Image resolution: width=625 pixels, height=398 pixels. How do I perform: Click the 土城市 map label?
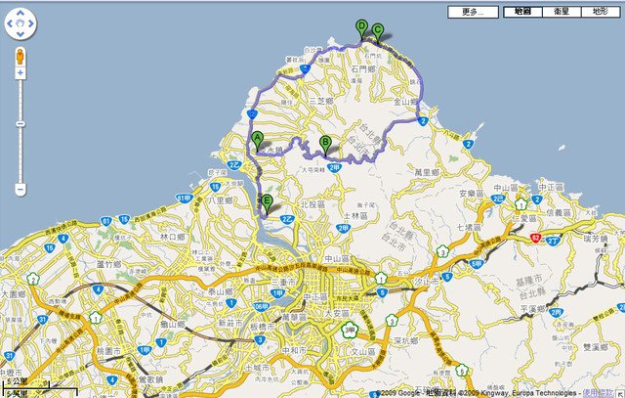(x=258, y=368)
